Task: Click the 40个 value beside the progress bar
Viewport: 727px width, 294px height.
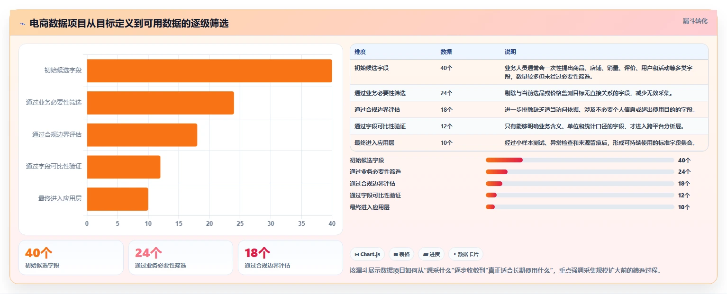Action: coord(684,160)
